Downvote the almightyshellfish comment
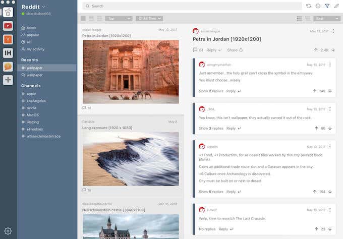The width and height of the screenshot is (343, 239). click(330, 91)
